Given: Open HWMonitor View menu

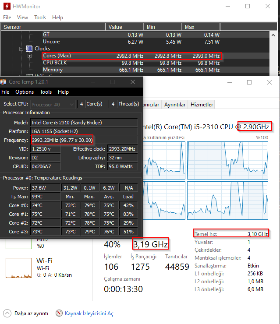Looking at the screenshot, I should click(x=22, y=18).
